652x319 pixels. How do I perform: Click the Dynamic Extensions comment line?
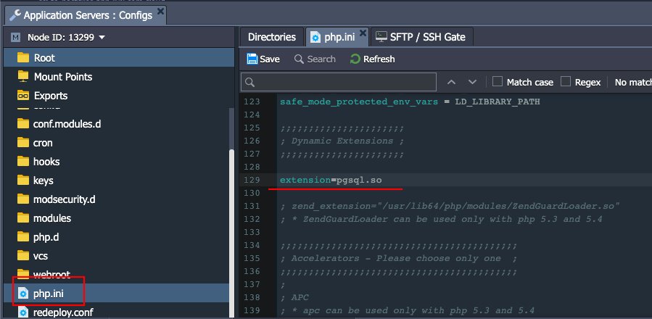pyautogui.click(x=342, y=141)
